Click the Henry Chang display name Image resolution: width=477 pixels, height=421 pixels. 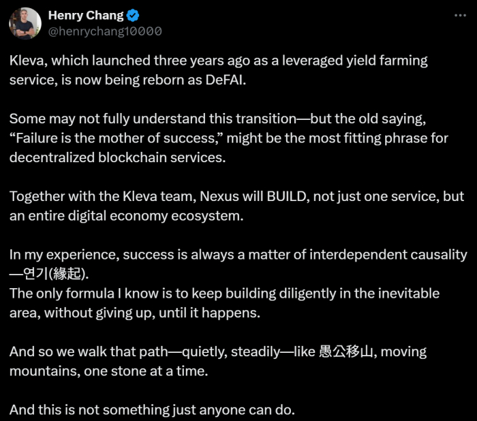tap(86, 15)
